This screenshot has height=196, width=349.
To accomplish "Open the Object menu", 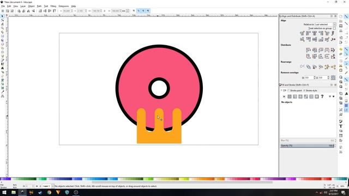I will (31, 6).
